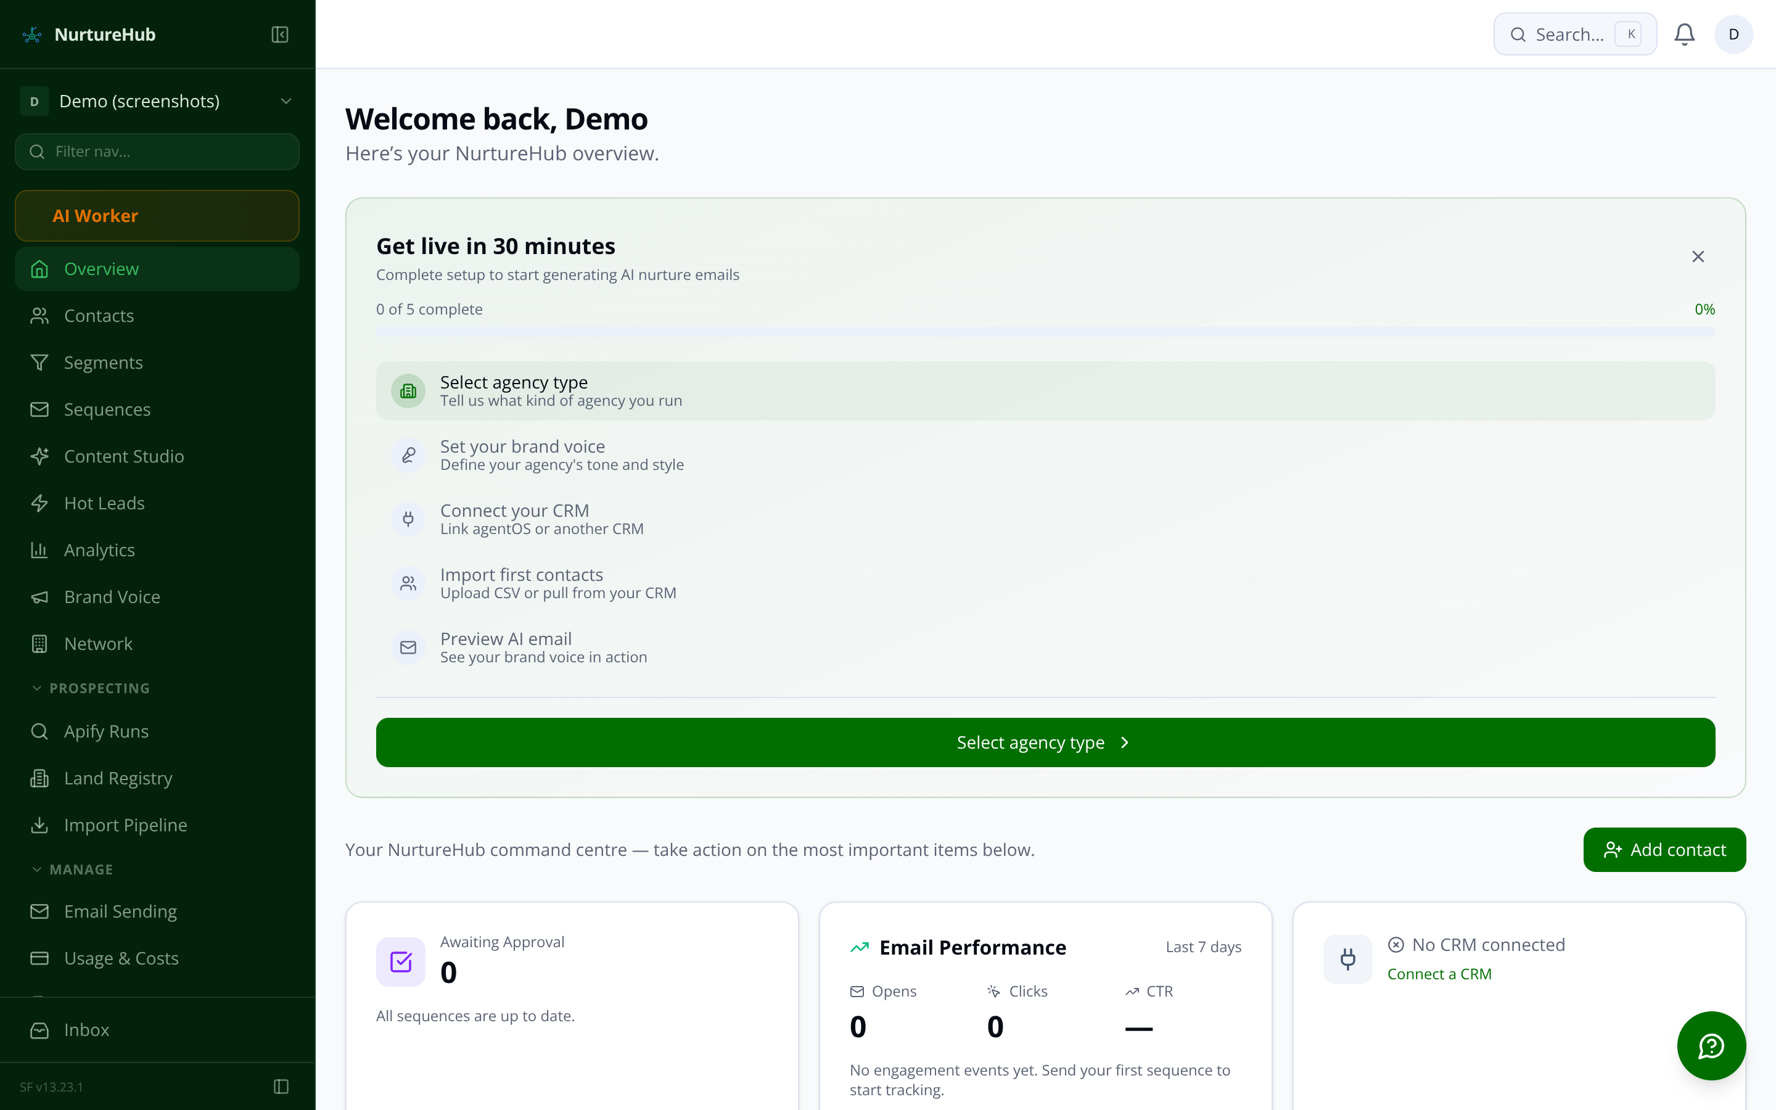Open the user avatar D menu
Viewport: 1776px width, 1110px height.
tap(1733, 35)
